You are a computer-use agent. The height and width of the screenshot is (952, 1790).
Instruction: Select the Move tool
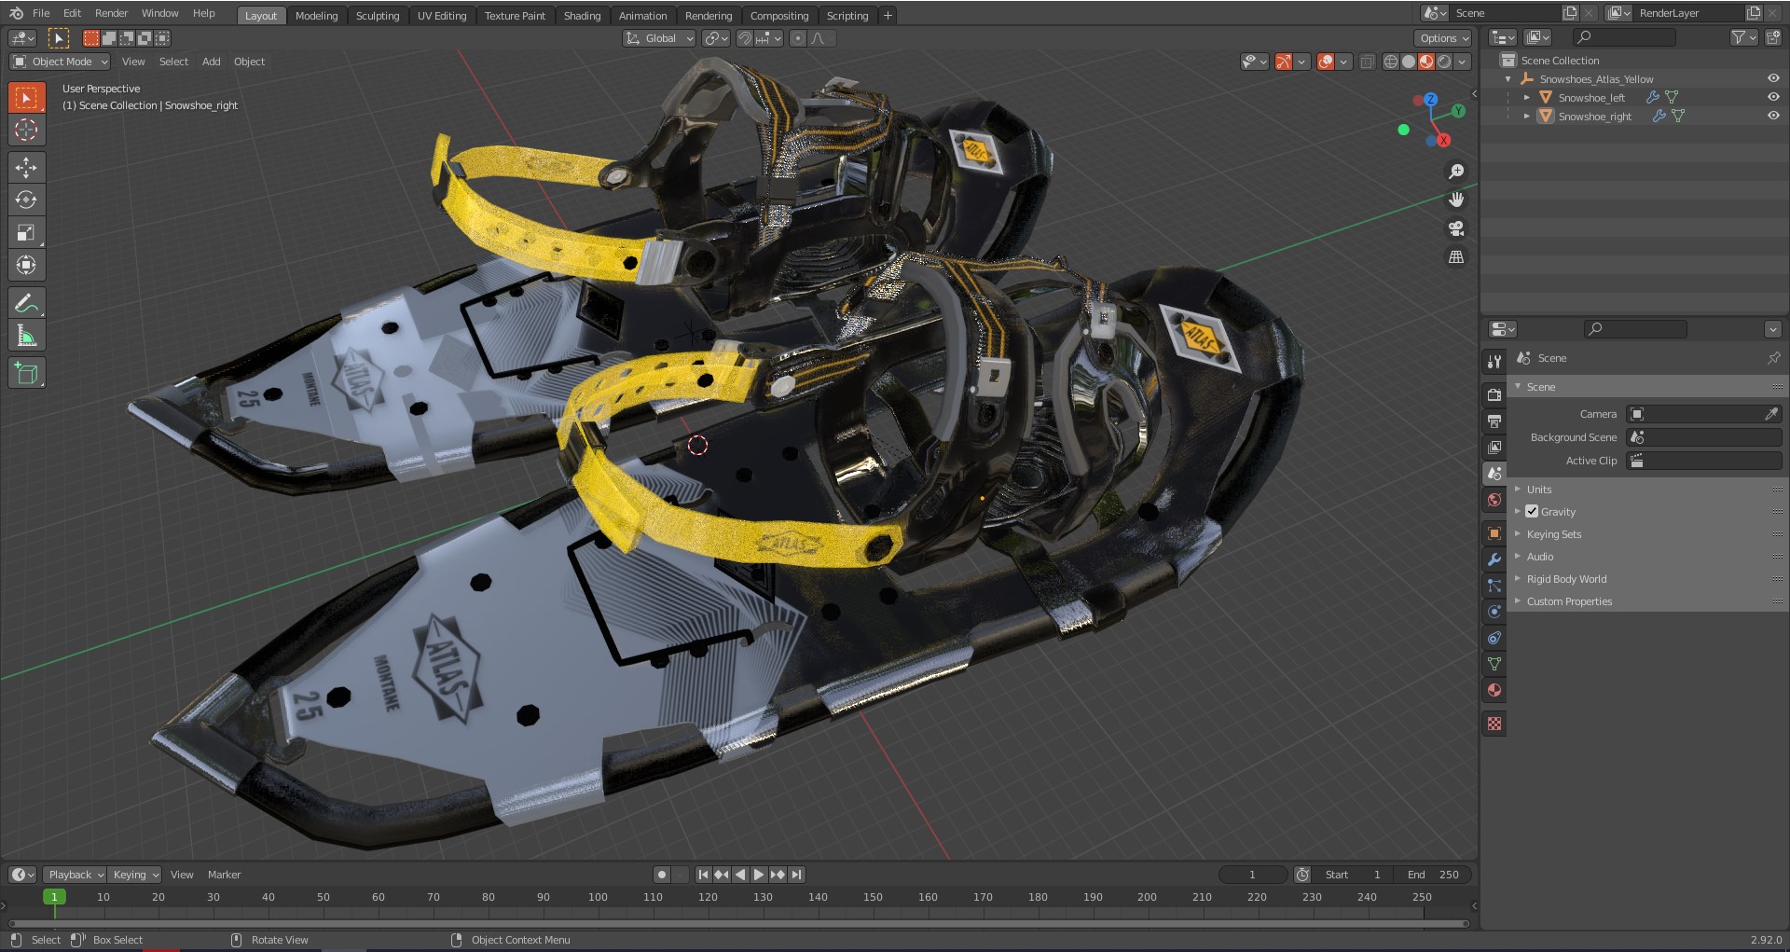(x=26, y=167)
